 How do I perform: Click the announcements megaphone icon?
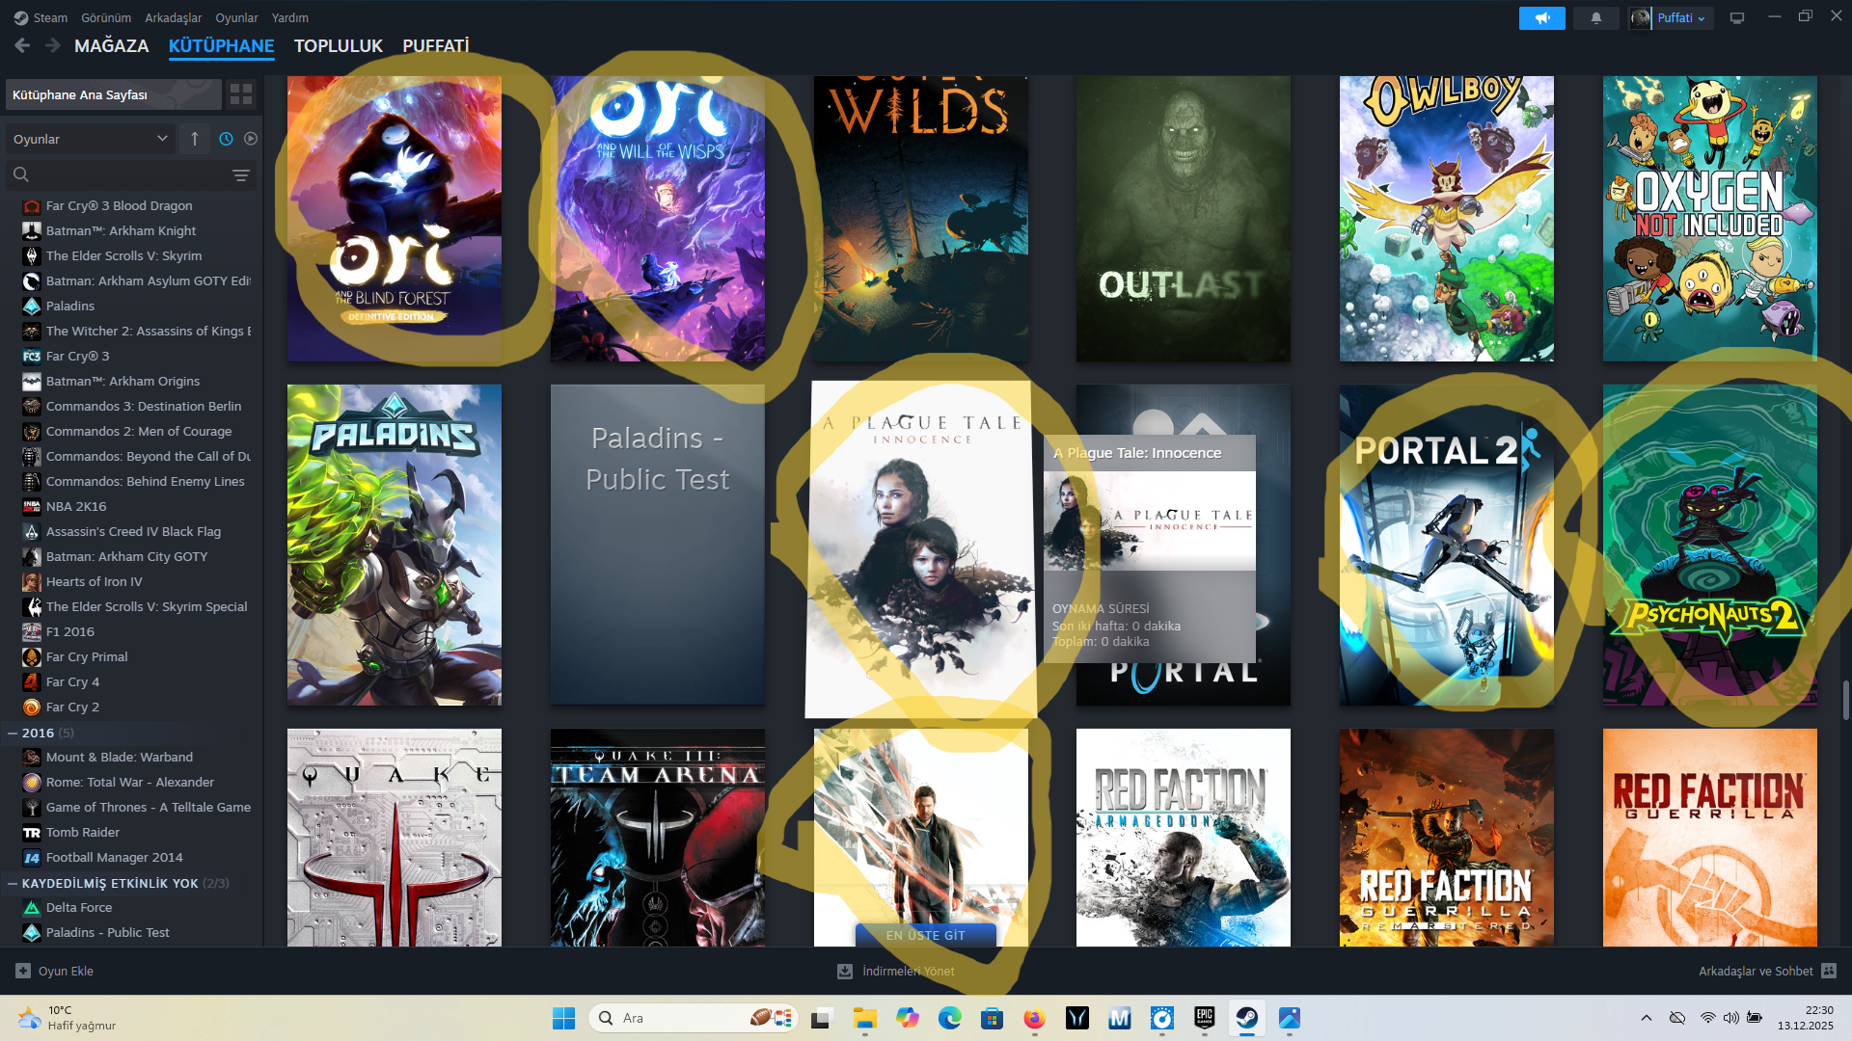1541,18
